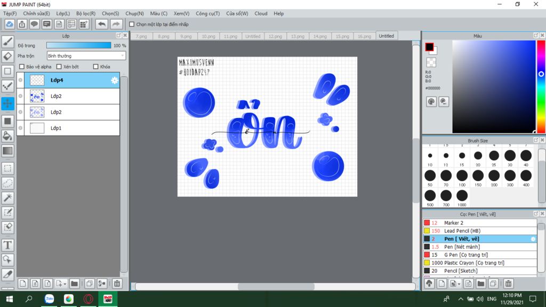This screenshot has width=546, height=307.
Task: Open the Bộ lọc(R) menu
Action: [86, 13]
